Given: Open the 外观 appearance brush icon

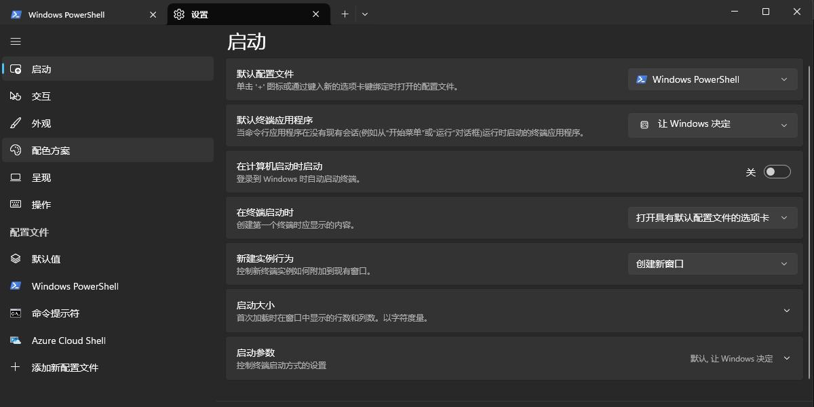Looking at the screenshot, I should [16, 123].
